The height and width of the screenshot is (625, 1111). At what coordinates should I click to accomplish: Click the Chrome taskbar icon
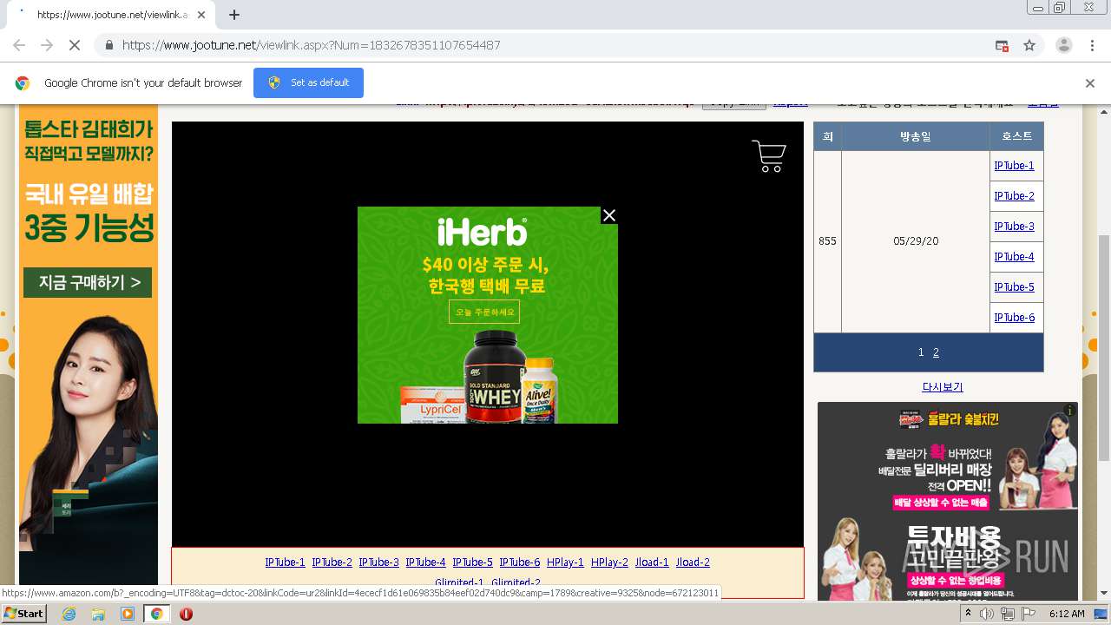coord(156,614)
